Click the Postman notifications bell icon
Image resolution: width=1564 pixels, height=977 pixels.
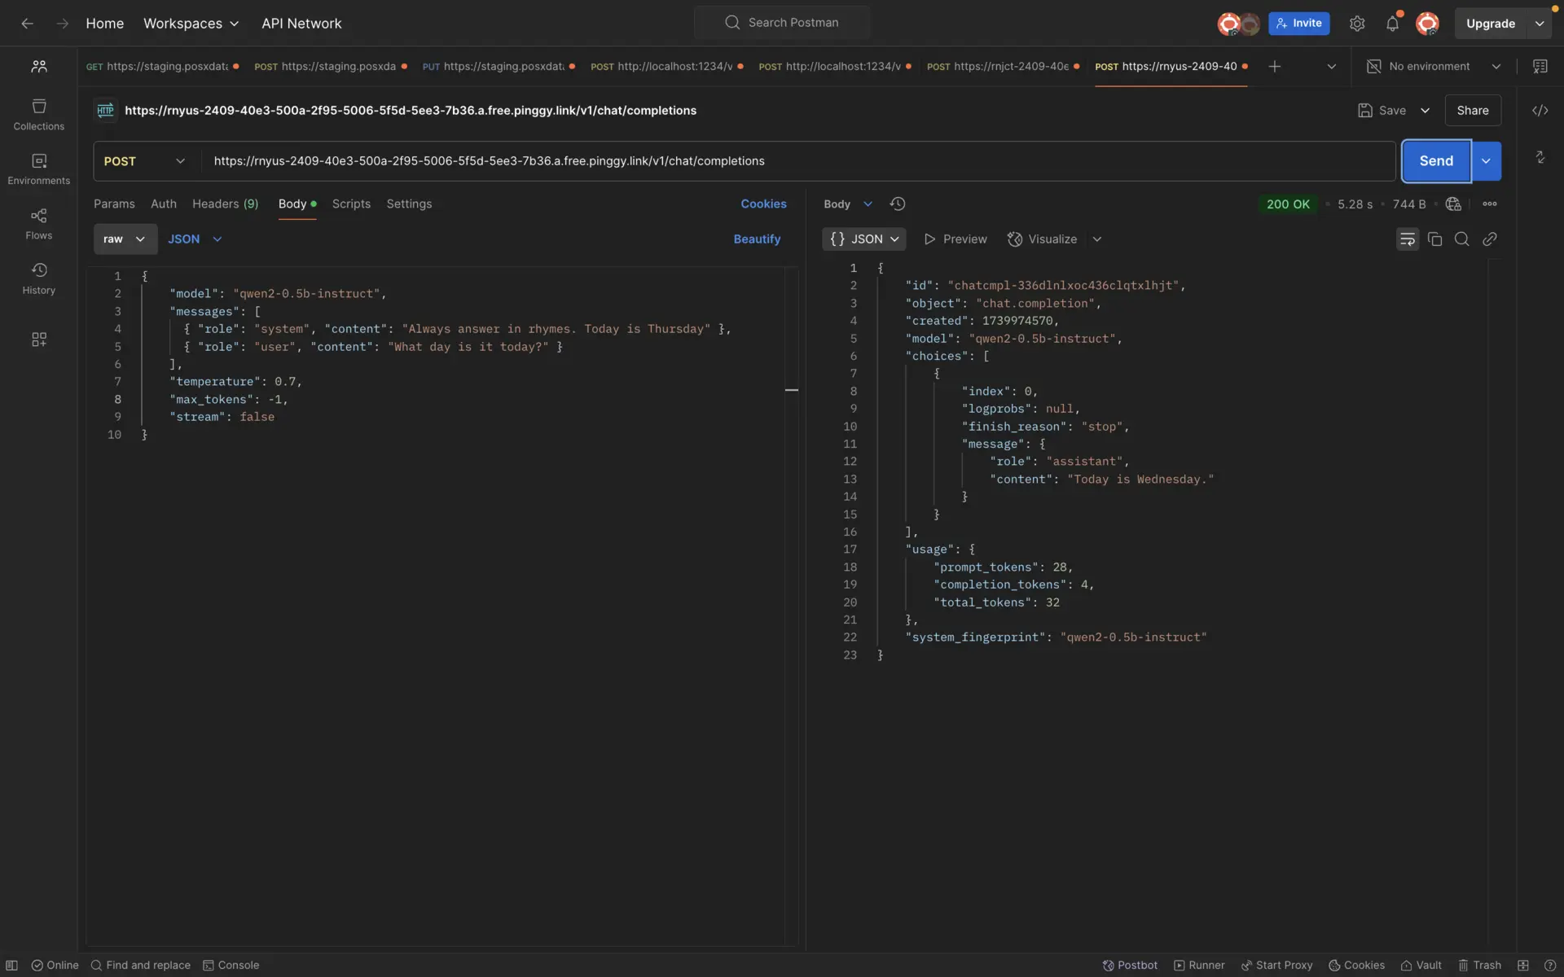pyautogui.click(x=1392, y=23)
